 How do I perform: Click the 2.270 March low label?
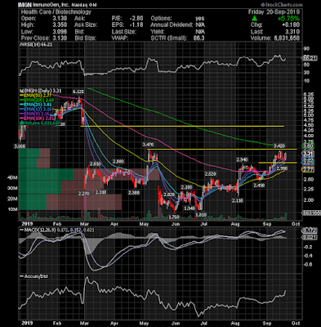(x=83, y=194)
